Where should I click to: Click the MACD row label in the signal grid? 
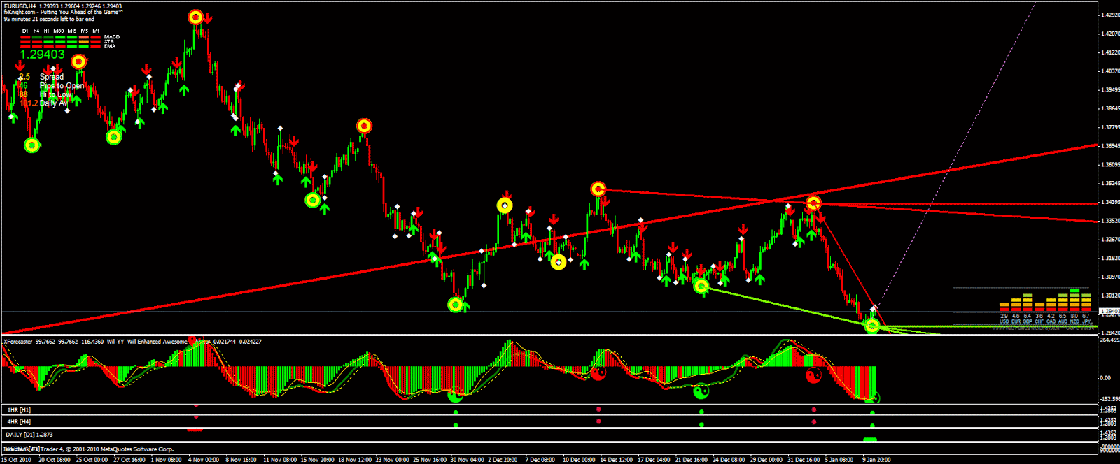[x=112, y=37]
